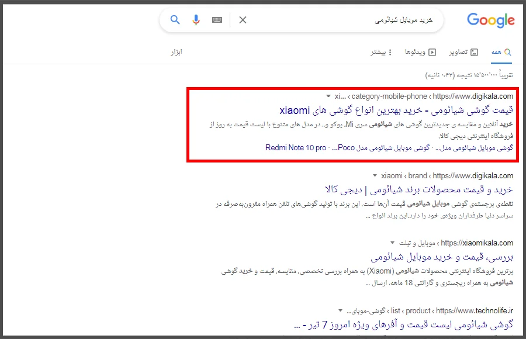526x339 pixels.
Task: Expand options for the second Digikala result
Action: tap(375, 175)
